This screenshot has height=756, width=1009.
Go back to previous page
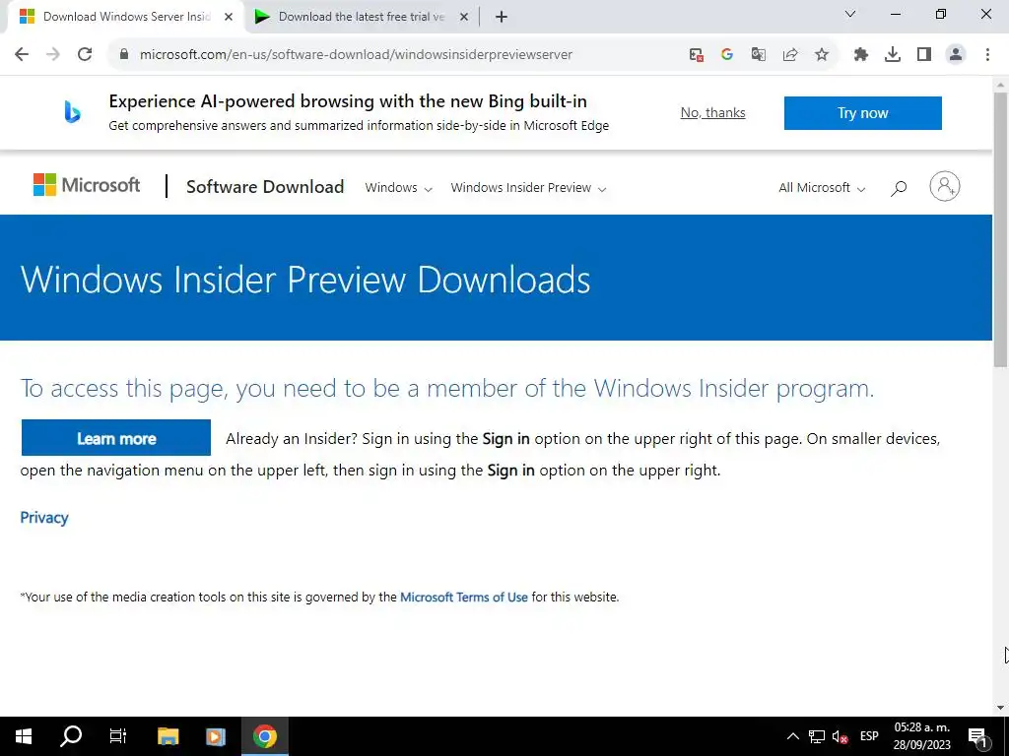click(22, 55)
